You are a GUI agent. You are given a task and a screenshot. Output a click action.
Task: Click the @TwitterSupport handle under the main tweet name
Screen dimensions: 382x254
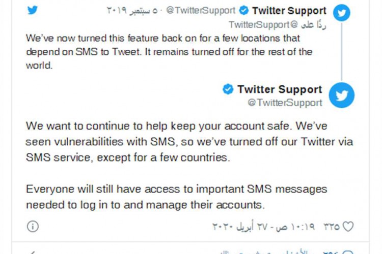[x=285, y=103]
